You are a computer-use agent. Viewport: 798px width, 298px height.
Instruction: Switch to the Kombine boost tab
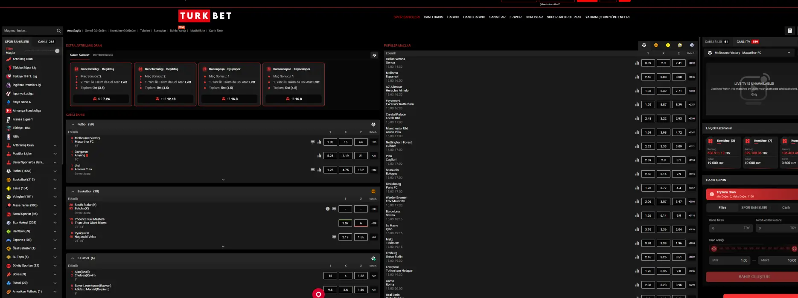tap(103, 55)
